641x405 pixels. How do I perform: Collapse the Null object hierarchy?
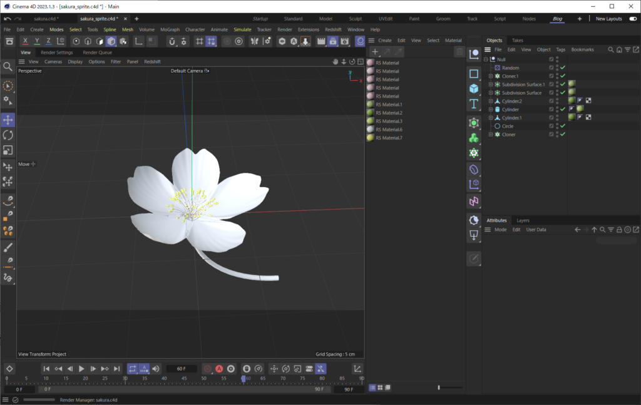486,59
